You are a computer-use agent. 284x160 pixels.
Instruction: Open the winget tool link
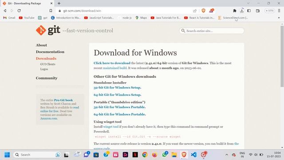(x=111, y=127)
